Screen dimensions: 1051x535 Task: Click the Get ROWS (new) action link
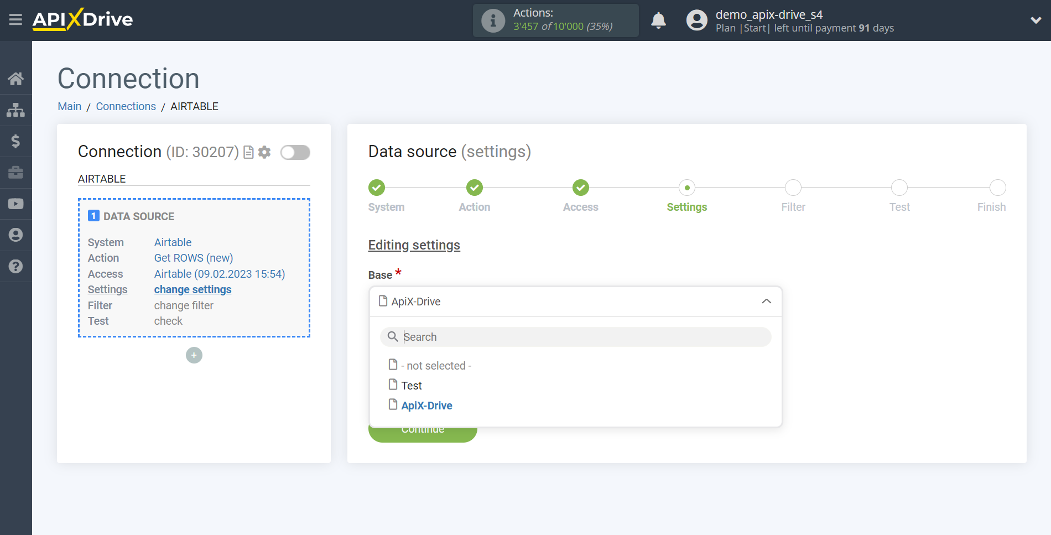pos(194,258)
